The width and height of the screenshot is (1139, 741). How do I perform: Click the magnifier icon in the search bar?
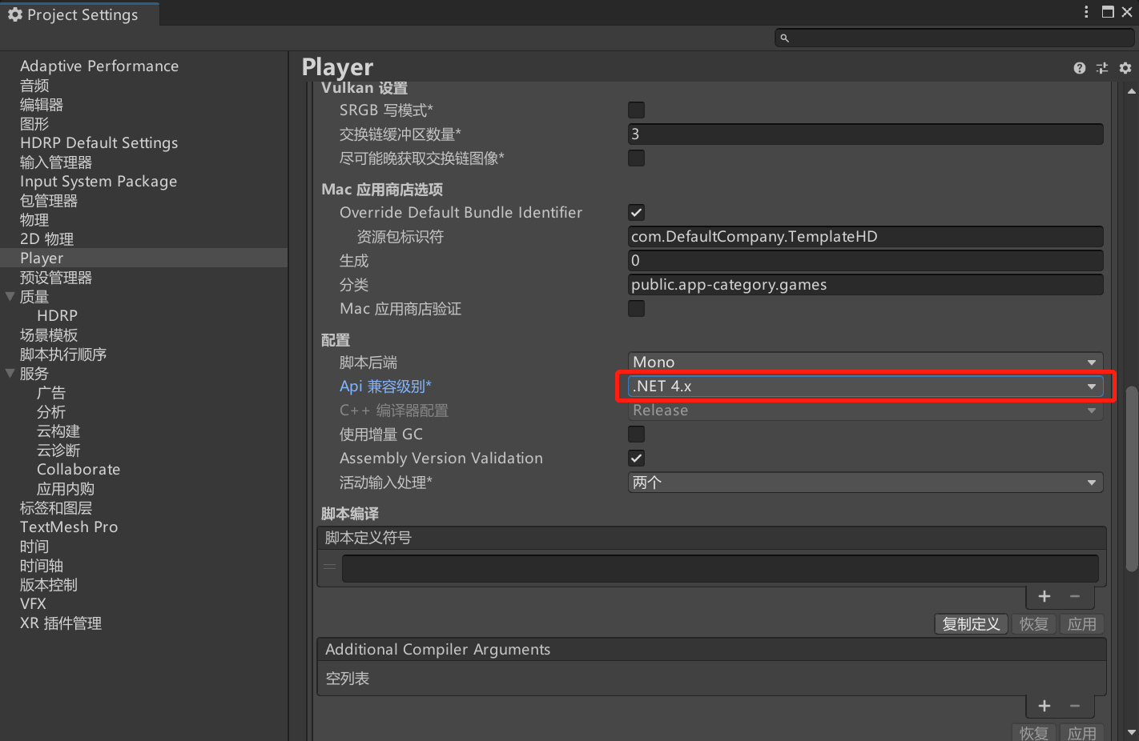tap(784, 37)
